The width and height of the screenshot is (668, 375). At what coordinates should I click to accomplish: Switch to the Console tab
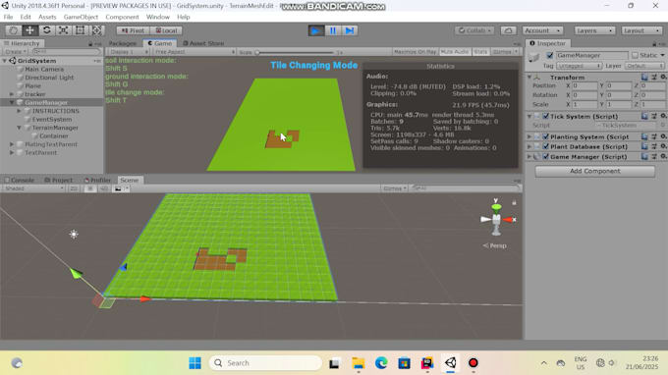[x=20, y=180]
